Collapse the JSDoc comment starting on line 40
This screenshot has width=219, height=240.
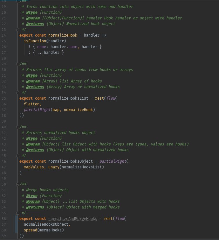click(18, 127)
